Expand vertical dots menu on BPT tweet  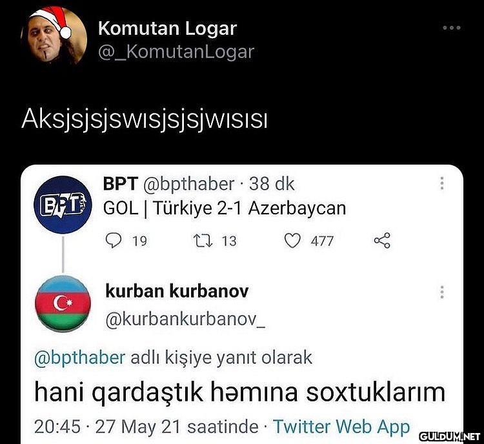[442, 183]
